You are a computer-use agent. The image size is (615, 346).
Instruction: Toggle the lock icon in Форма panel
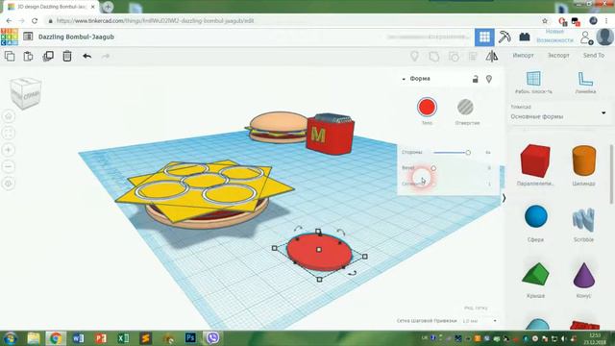click(x=476, y=79)
